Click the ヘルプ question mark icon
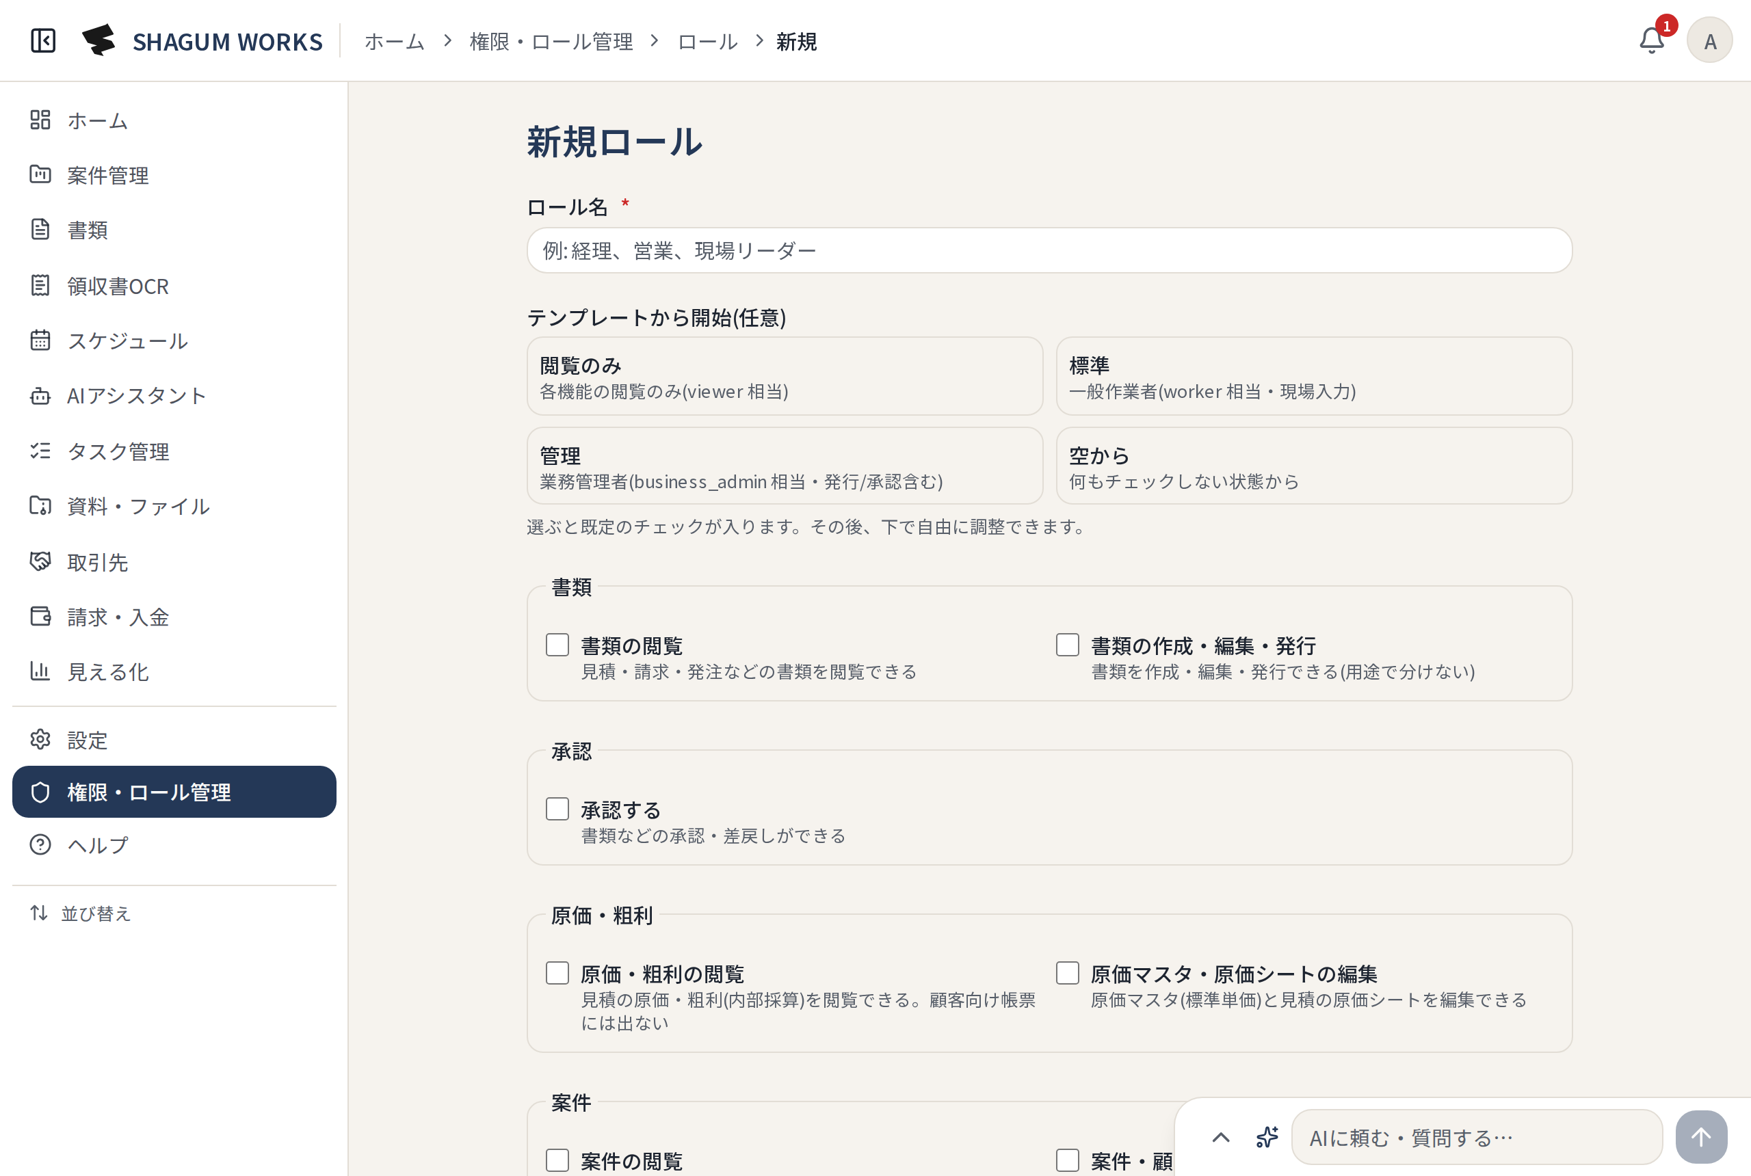Screen dimensions: 1751x1176 40,844
